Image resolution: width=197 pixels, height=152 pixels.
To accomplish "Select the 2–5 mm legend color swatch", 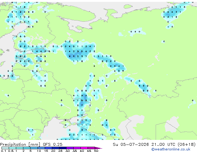I will tap(27, 148).
